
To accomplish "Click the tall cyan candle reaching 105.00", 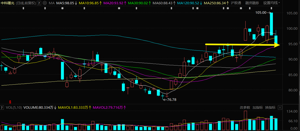I will tap(271, 24).
